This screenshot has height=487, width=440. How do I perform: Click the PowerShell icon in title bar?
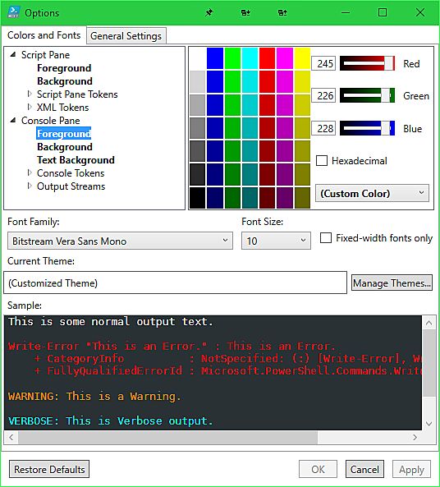pos(13,12)
